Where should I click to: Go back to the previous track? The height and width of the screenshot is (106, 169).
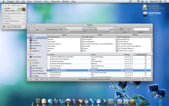[32, 29]
